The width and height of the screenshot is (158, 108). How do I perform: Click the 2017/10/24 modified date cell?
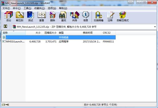click(91, 42)
